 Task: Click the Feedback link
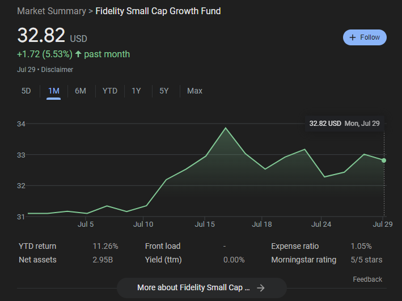click(x=367, y=279)
